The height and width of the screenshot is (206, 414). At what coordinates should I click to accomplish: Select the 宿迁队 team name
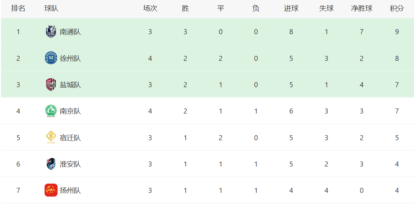[70, 138]
